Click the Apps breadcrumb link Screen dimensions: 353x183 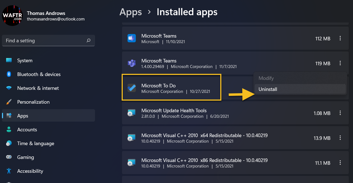pyautogui.click(x=131, y=12)
